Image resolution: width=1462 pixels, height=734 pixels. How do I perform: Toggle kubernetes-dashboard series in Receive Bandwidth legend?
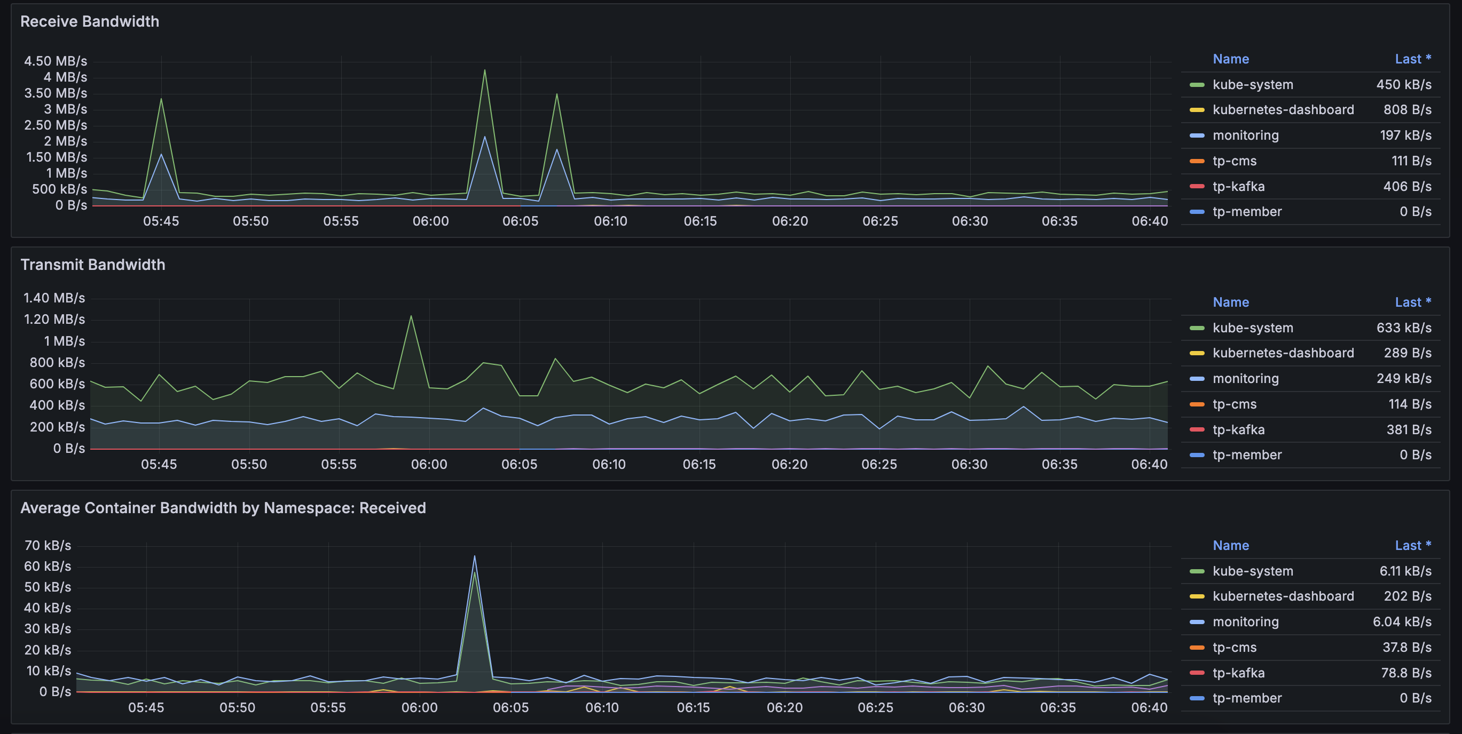click(1283, 109)
